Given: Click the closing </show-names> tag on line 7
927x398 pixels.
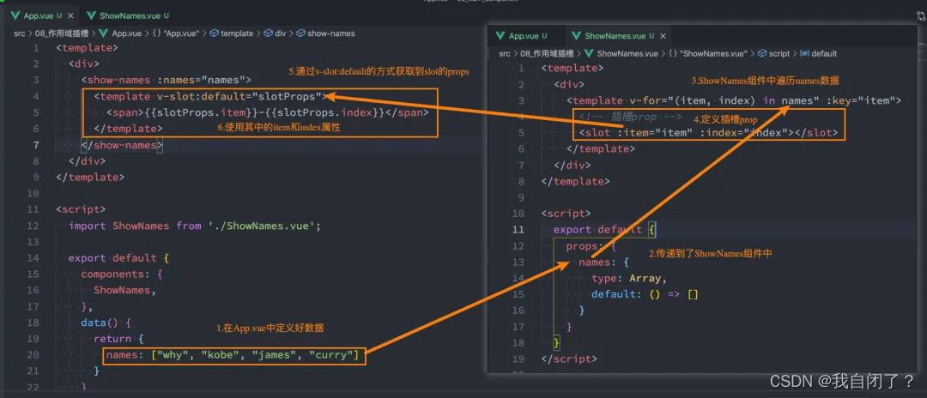Looking at the screenshot, I should (x=122, y=145).
